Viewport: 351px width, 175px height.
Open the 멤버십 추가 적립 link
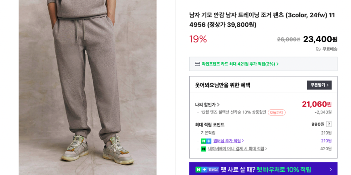pyautogui.click(x=228, y=141)
